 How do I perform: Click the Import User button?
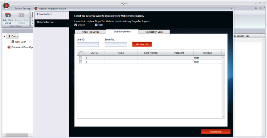pos(216,132)
